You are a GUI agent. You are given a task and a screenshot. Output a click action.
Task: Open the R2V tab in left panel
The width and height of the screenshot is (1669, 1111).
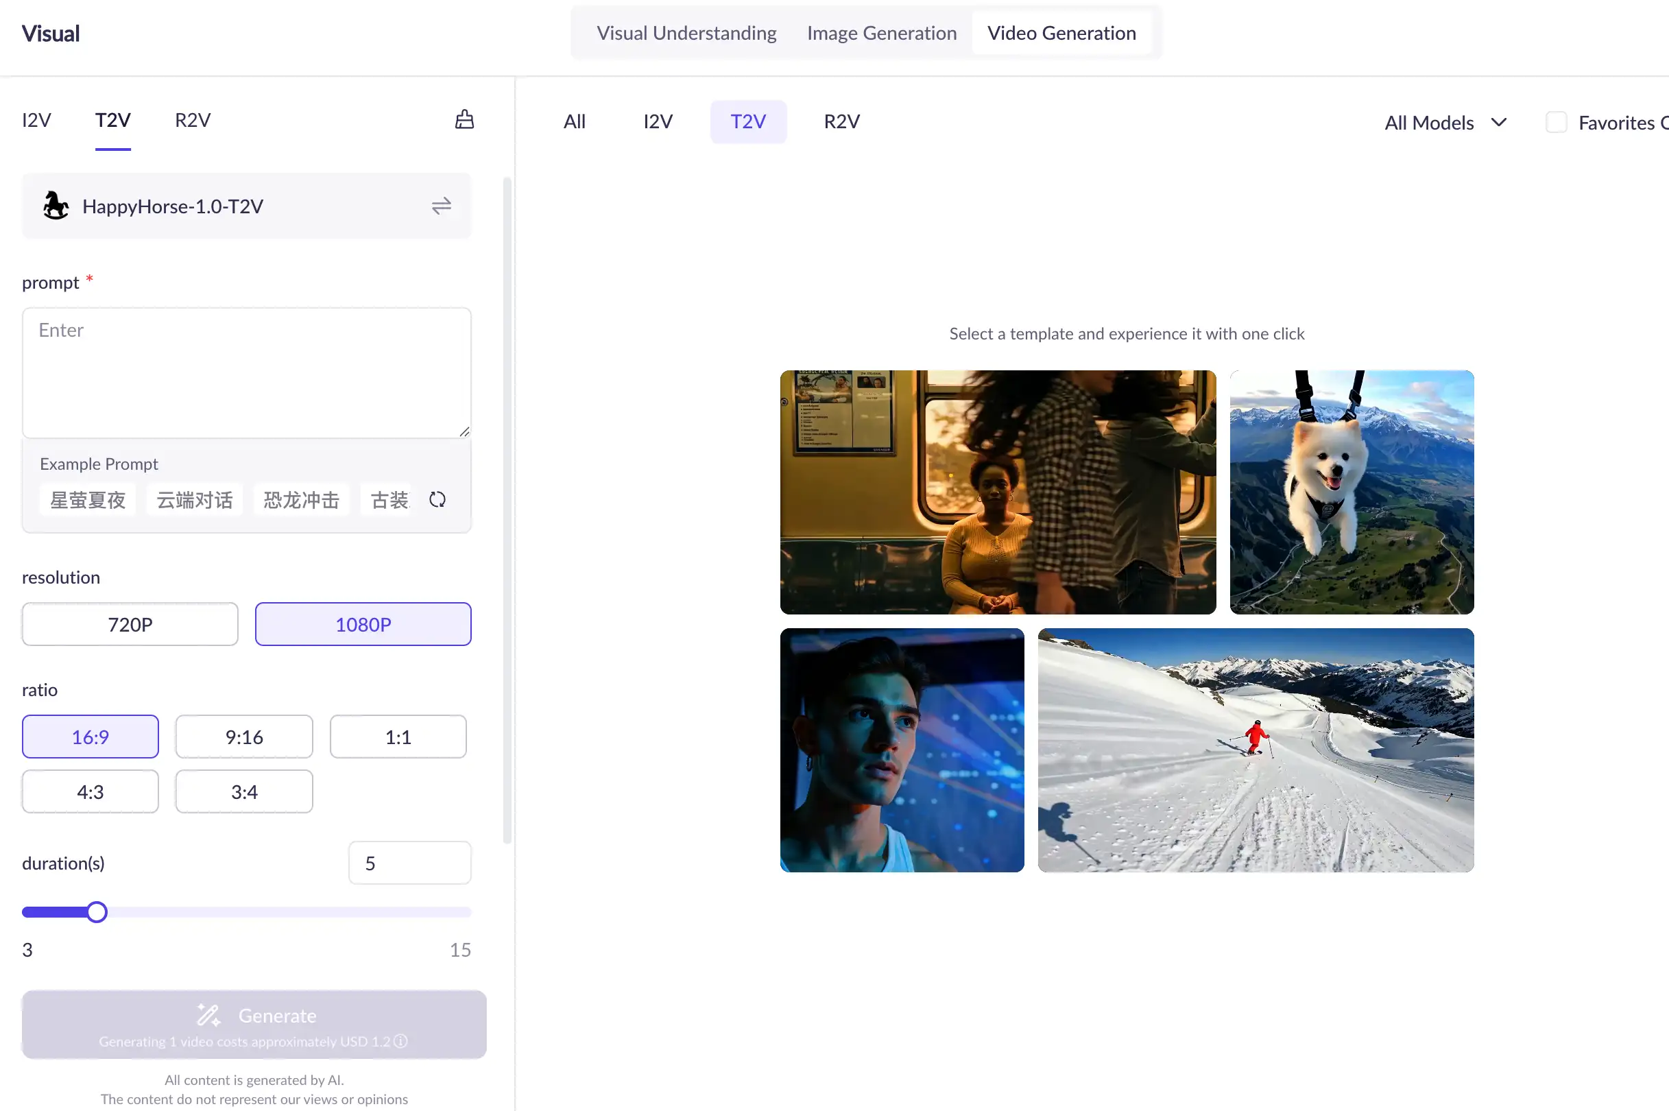point(193,120)
